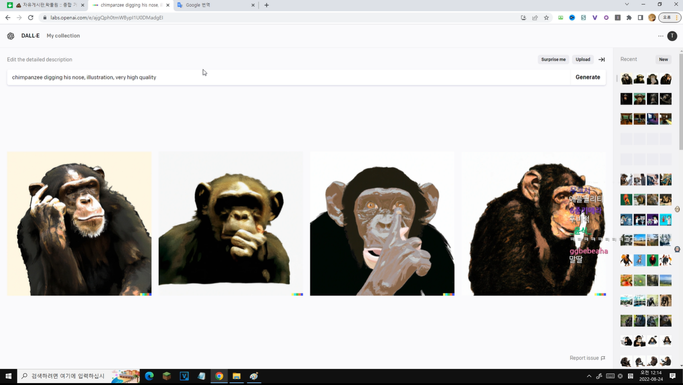Click the Surprise me button
This screenshot has width=683, height=385.
553,59
